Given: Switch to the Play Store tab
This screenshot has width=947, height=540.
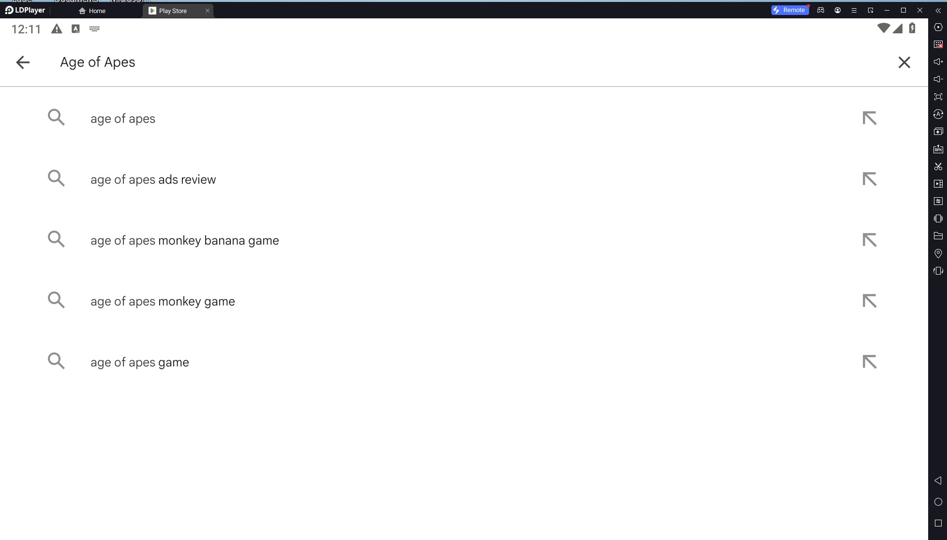Looking at the screenshot, I should [172, 11].
